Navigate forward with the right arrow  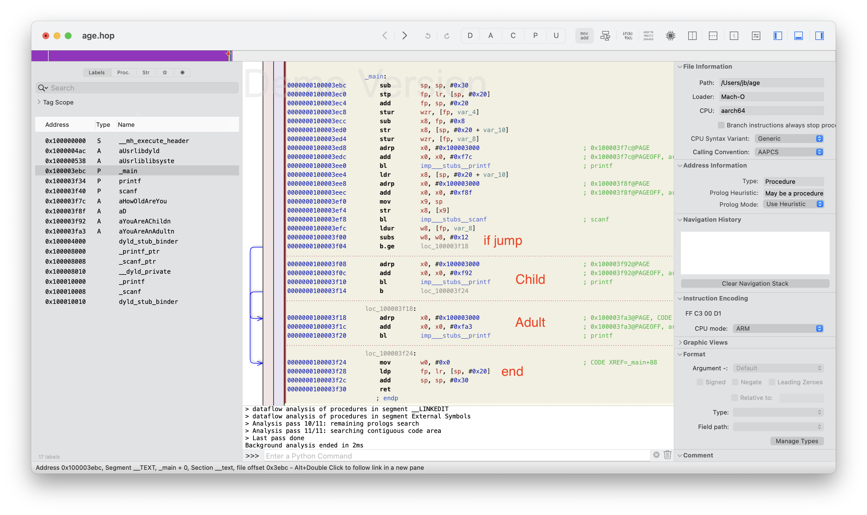pyautogui.click(x=404, y=36)
